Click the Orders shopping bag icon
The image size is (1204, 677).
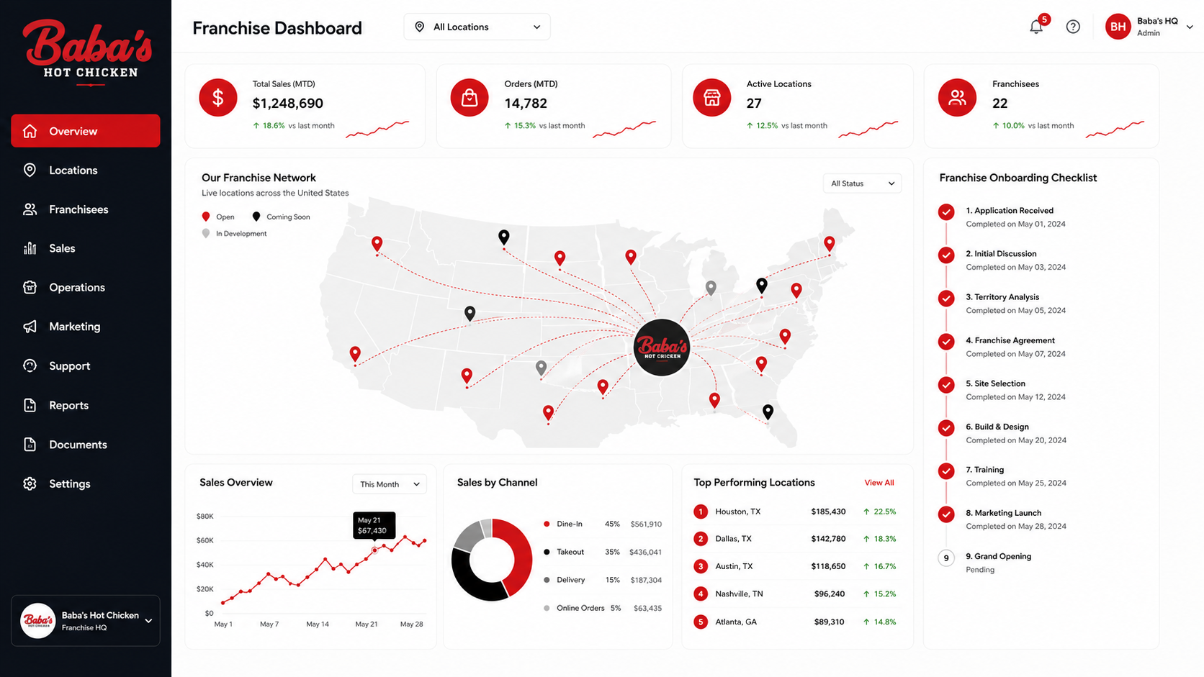[x=470, y=97]
